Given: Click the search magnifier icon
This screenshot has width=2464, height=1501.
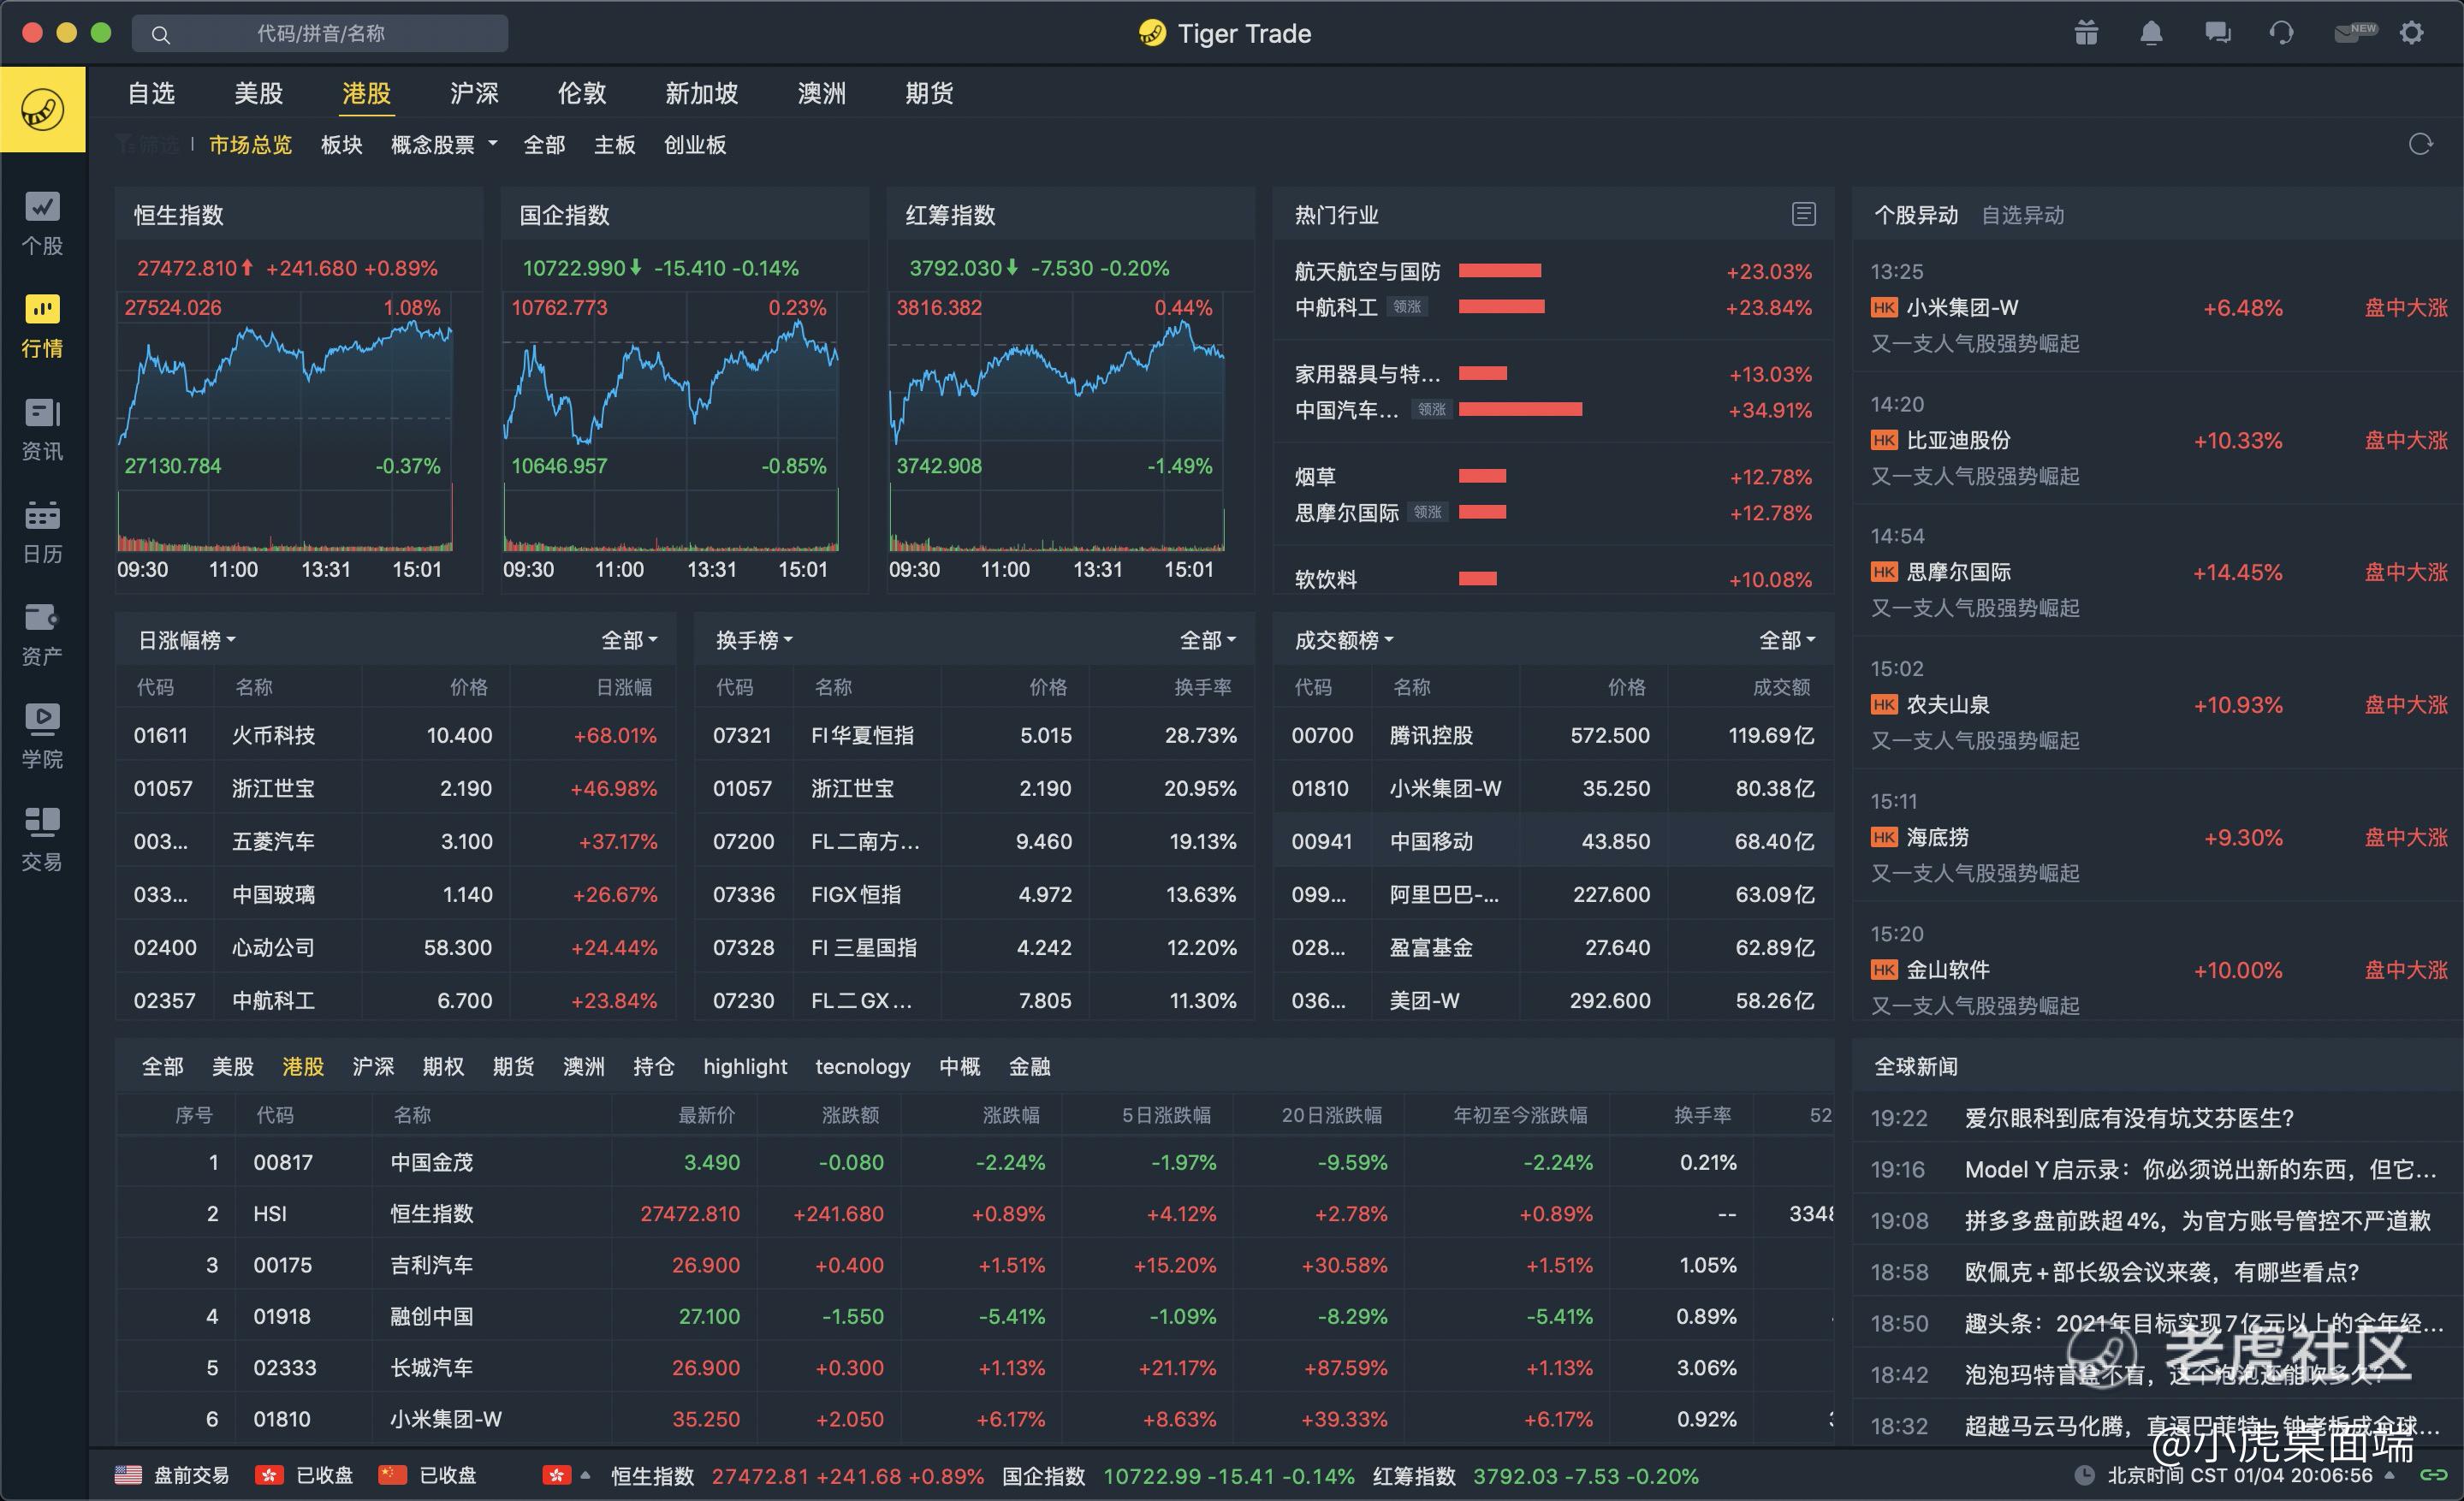Looking at the screenshot, I should pyautogui.click(x=160, y=34).
